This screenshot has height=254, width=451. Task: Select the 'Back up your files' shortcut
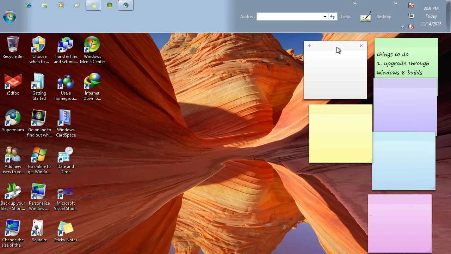coord(13,197)
